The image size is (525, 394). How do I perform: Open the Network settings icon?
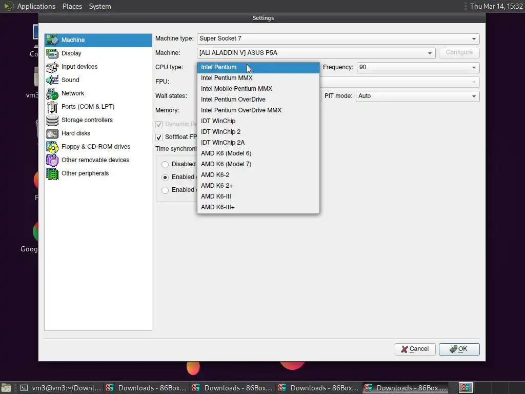[x=52, y=93]
